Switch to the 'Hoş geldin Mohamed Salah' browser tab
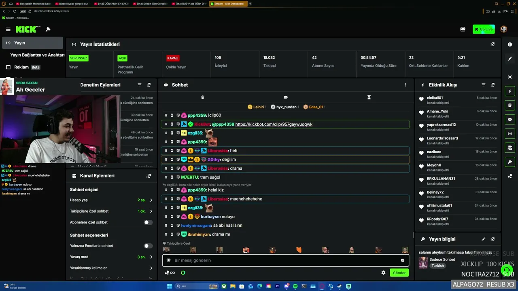This screenshot has height=291, width=518. click(x=34, y=4)
